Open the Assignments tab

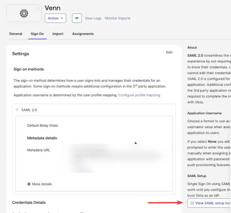pyautogui.click(x=83, y=34)
